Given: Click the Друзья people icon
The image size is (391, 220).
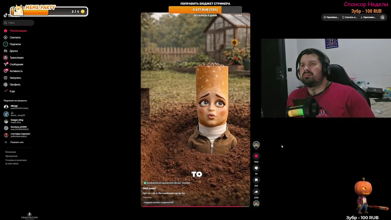Looking at the screenshot, I should tap(5, 51).
